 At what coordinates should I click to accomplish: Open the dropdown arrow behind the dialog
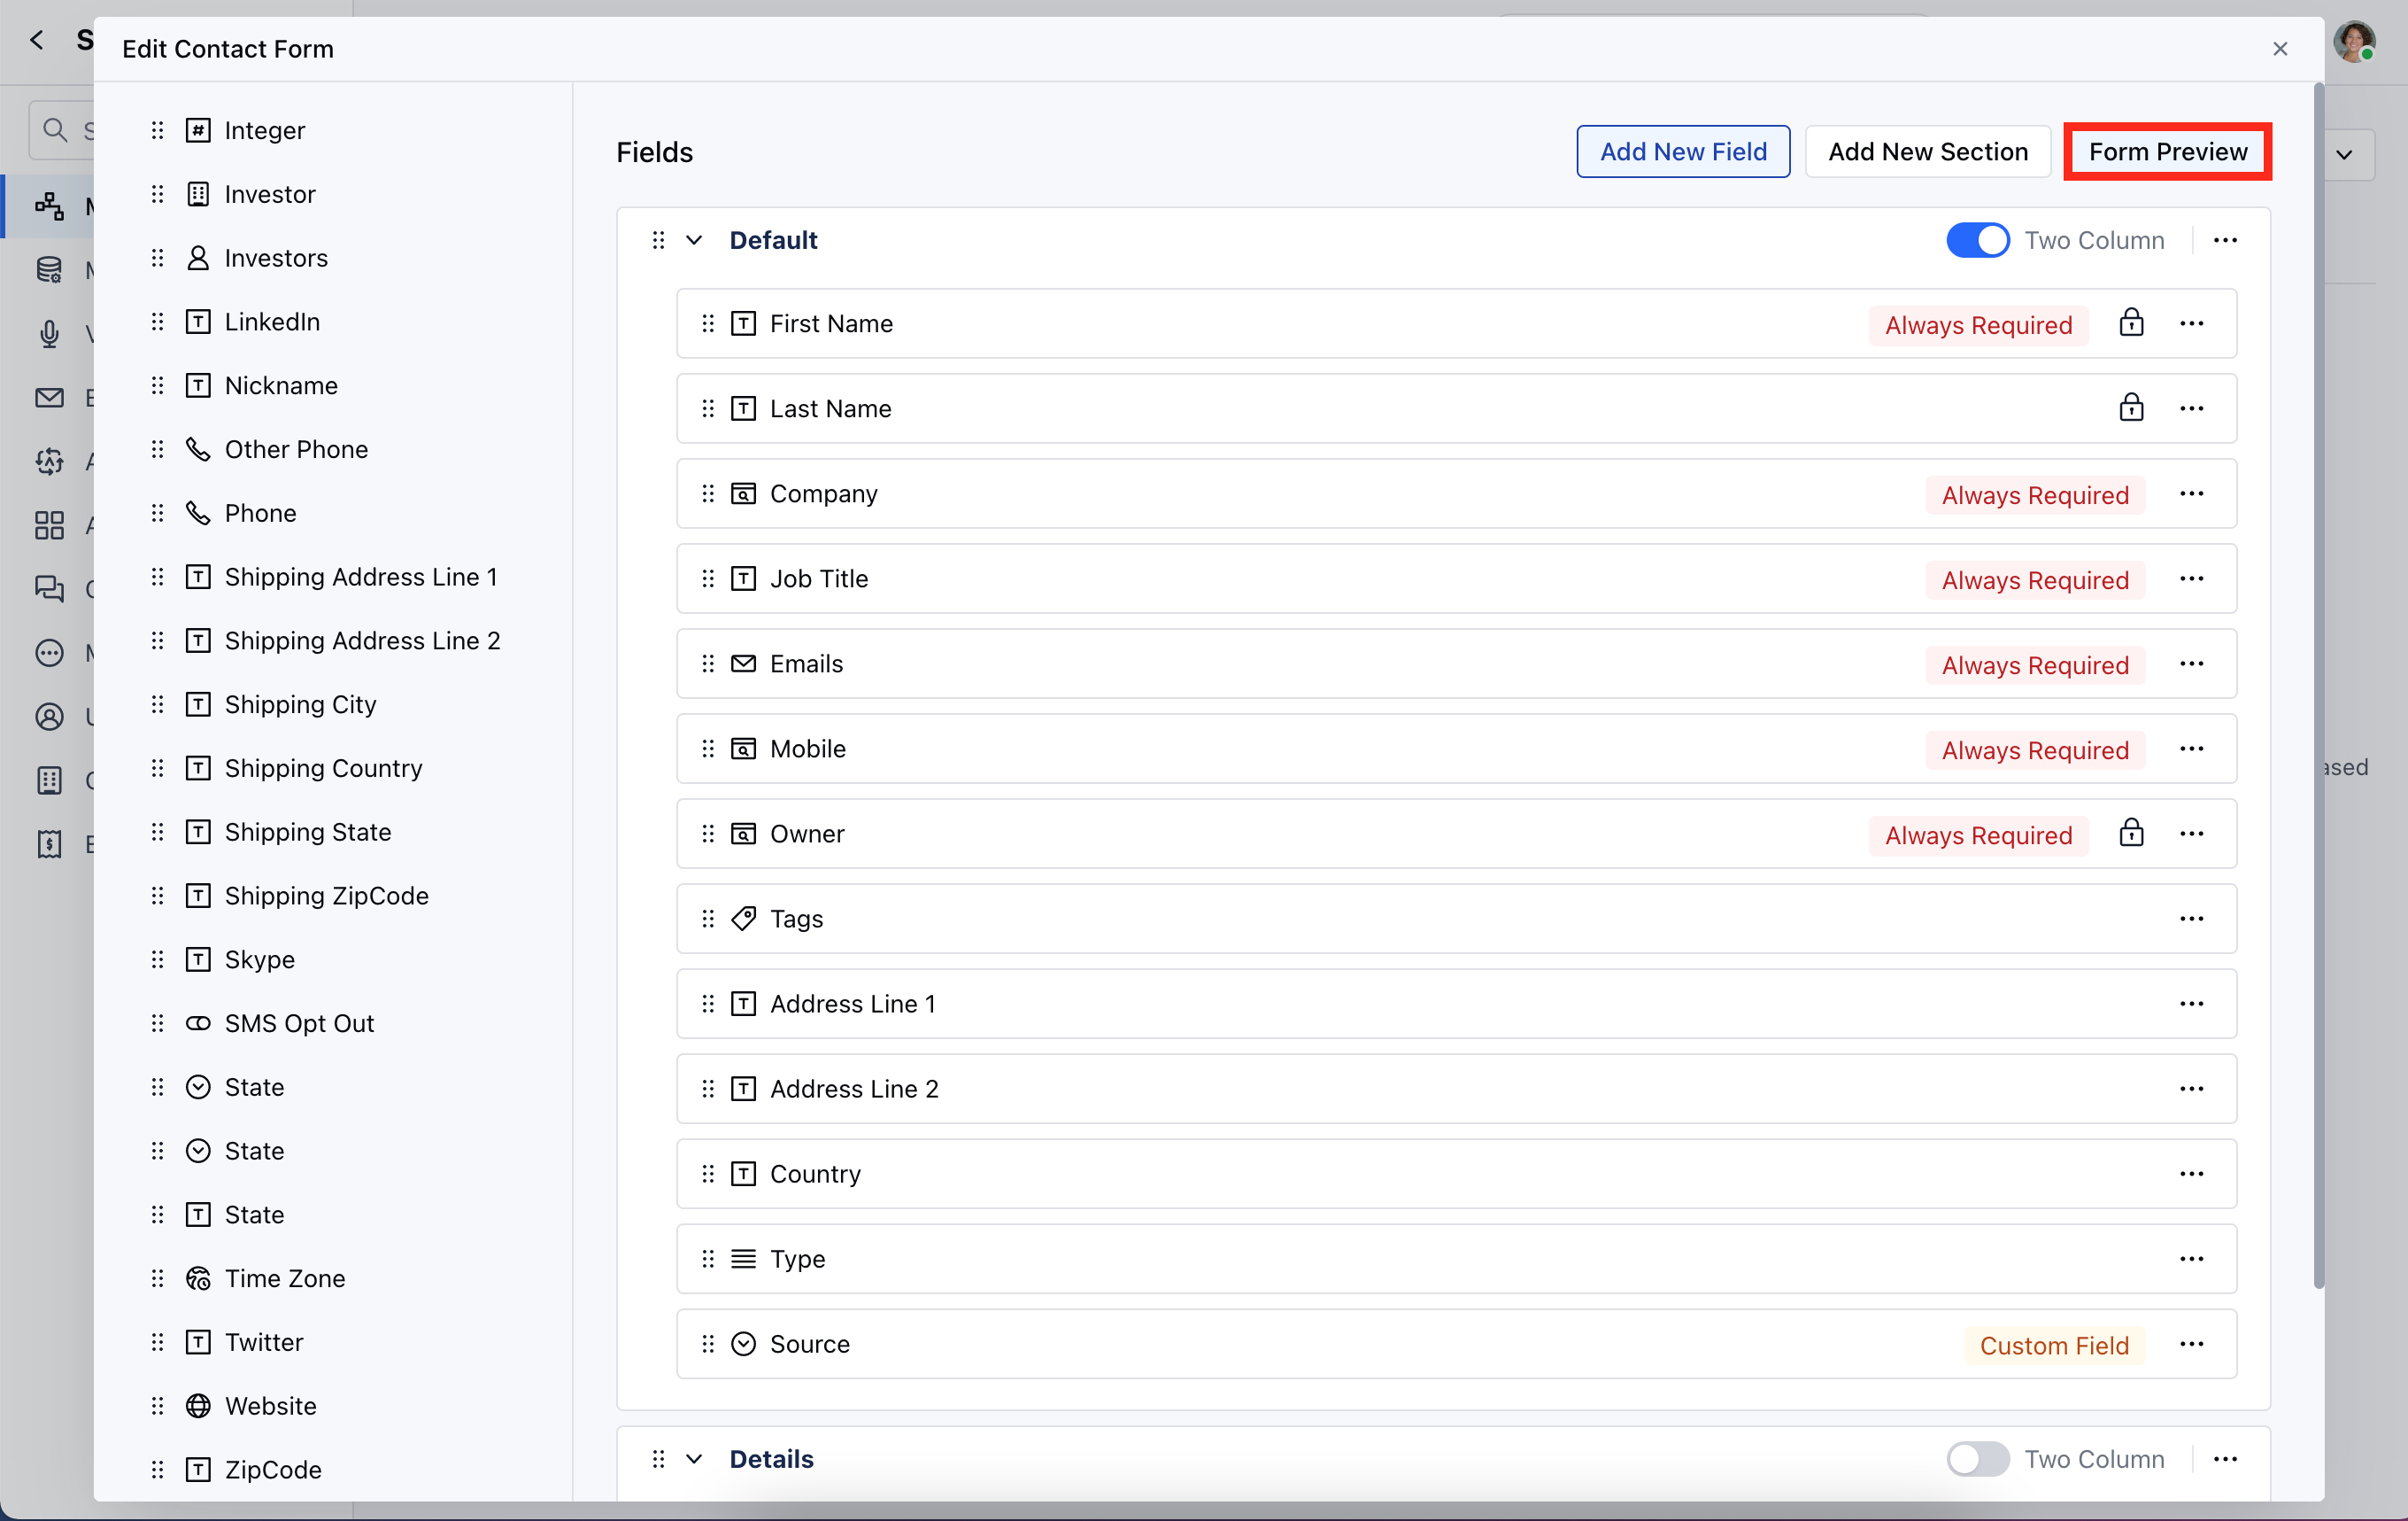click(2345, 155)
